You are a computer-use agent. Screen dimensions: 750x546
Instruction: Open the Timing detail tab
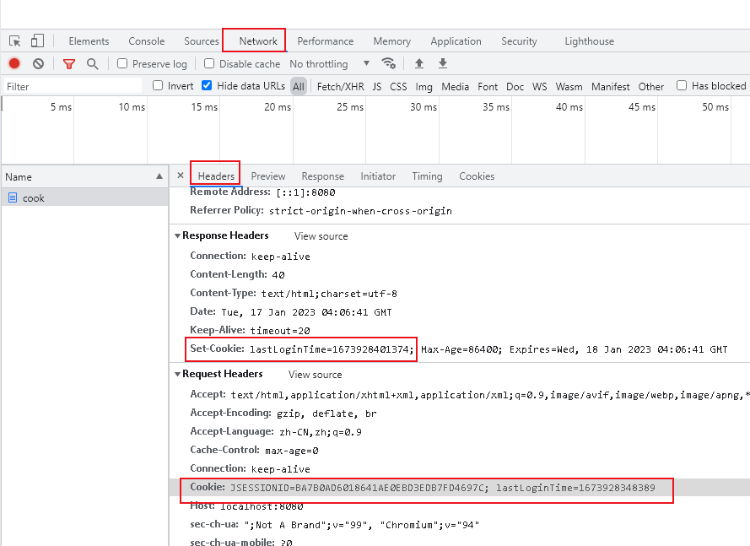pos(427,176)
